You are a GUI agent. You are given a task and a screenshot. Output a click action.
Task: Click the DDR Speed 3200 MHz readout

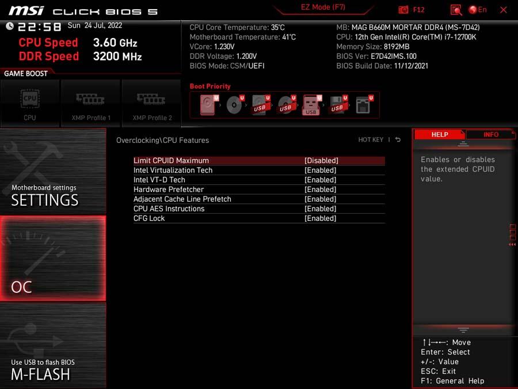(x=80, y=56)
